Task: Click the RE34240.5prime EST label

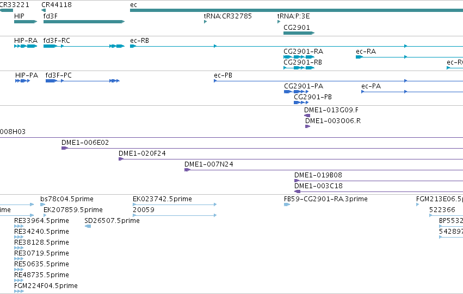Action: pyautogui.click(x=41, y=232)
